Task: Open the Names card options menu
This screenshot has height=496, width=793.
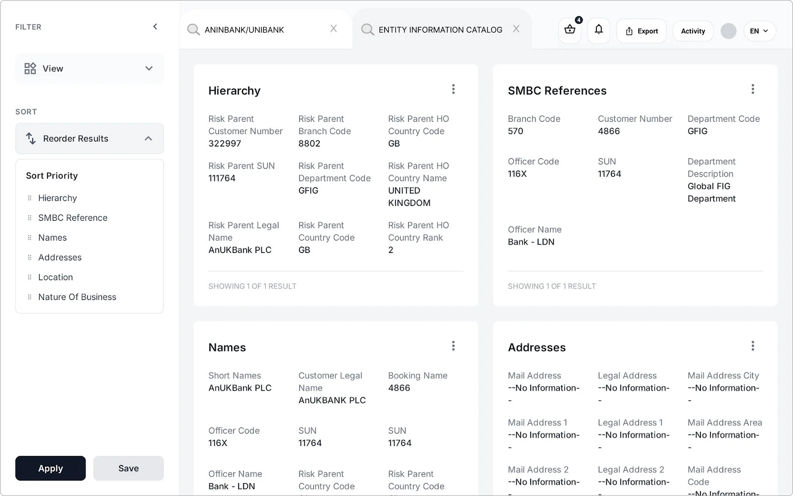Action: 453,346
